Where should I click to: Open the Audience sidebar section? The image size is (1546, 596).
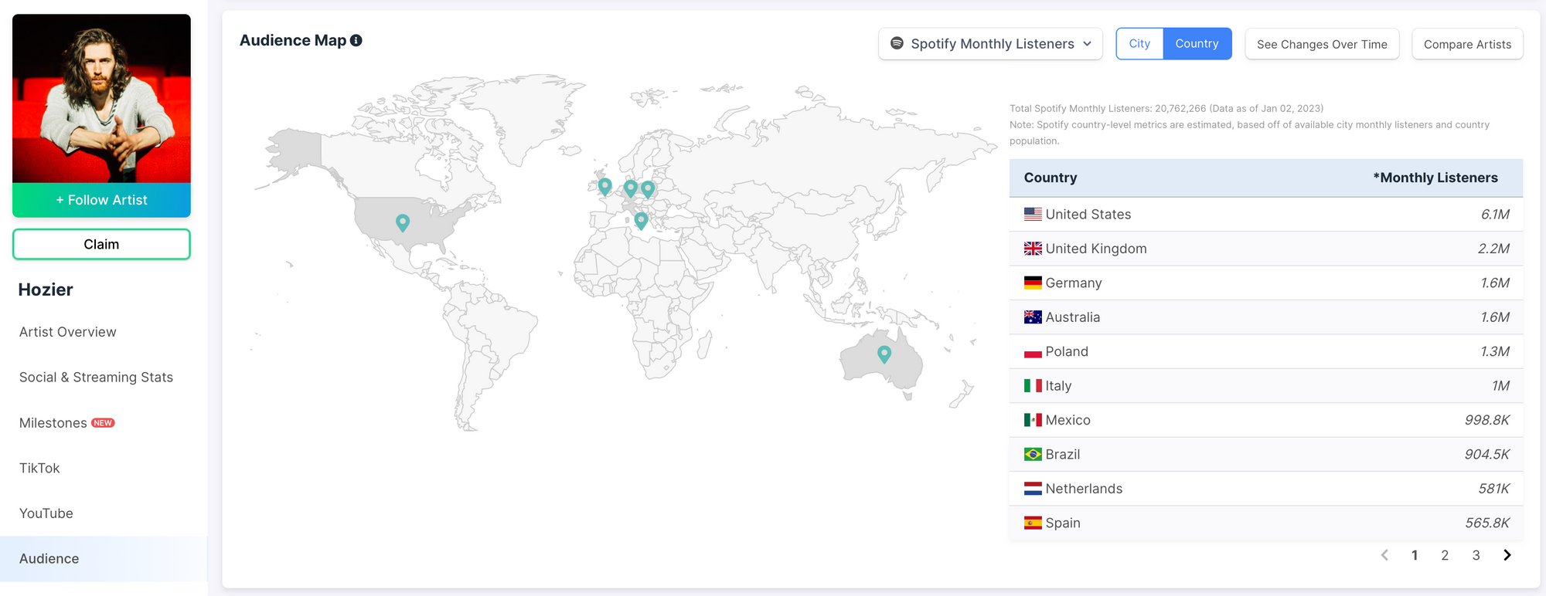click(x=49, y=558)
